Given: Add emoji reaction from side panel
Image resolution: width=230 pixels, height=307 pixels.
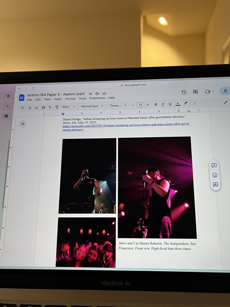Looking at the screenshot, I should point(215,175).
